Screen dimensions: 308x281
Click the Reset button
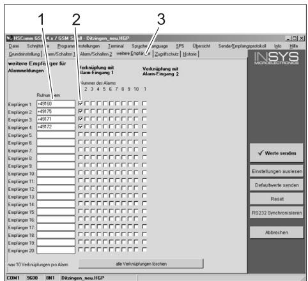pos(277,199)
